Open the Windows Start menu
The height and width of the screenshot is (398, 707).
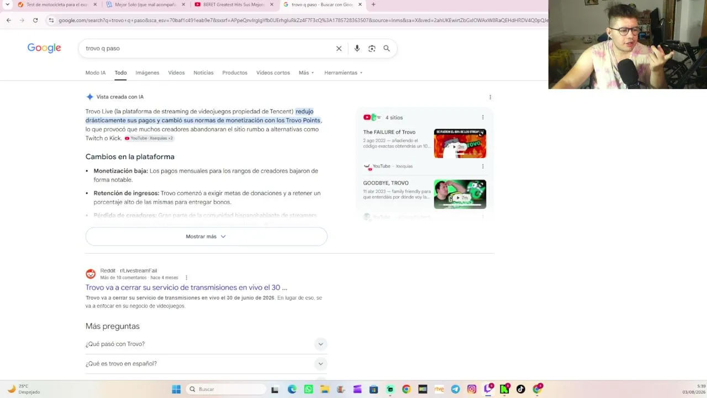(x=176, y=389)
